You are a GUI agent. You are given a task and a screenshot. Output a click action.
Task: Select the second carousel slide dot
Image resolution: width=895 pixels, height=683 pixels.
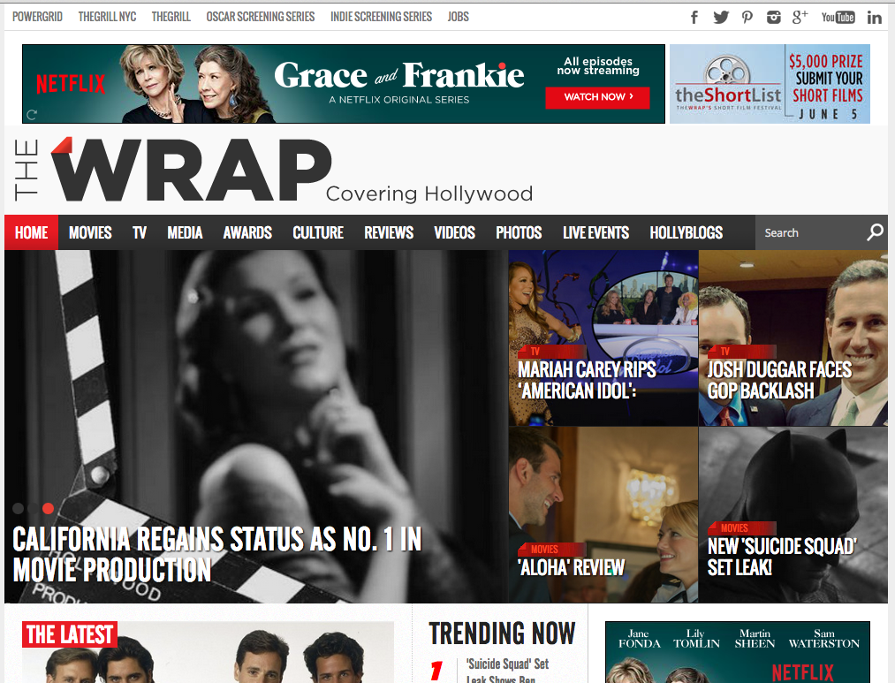click(33, 508)
